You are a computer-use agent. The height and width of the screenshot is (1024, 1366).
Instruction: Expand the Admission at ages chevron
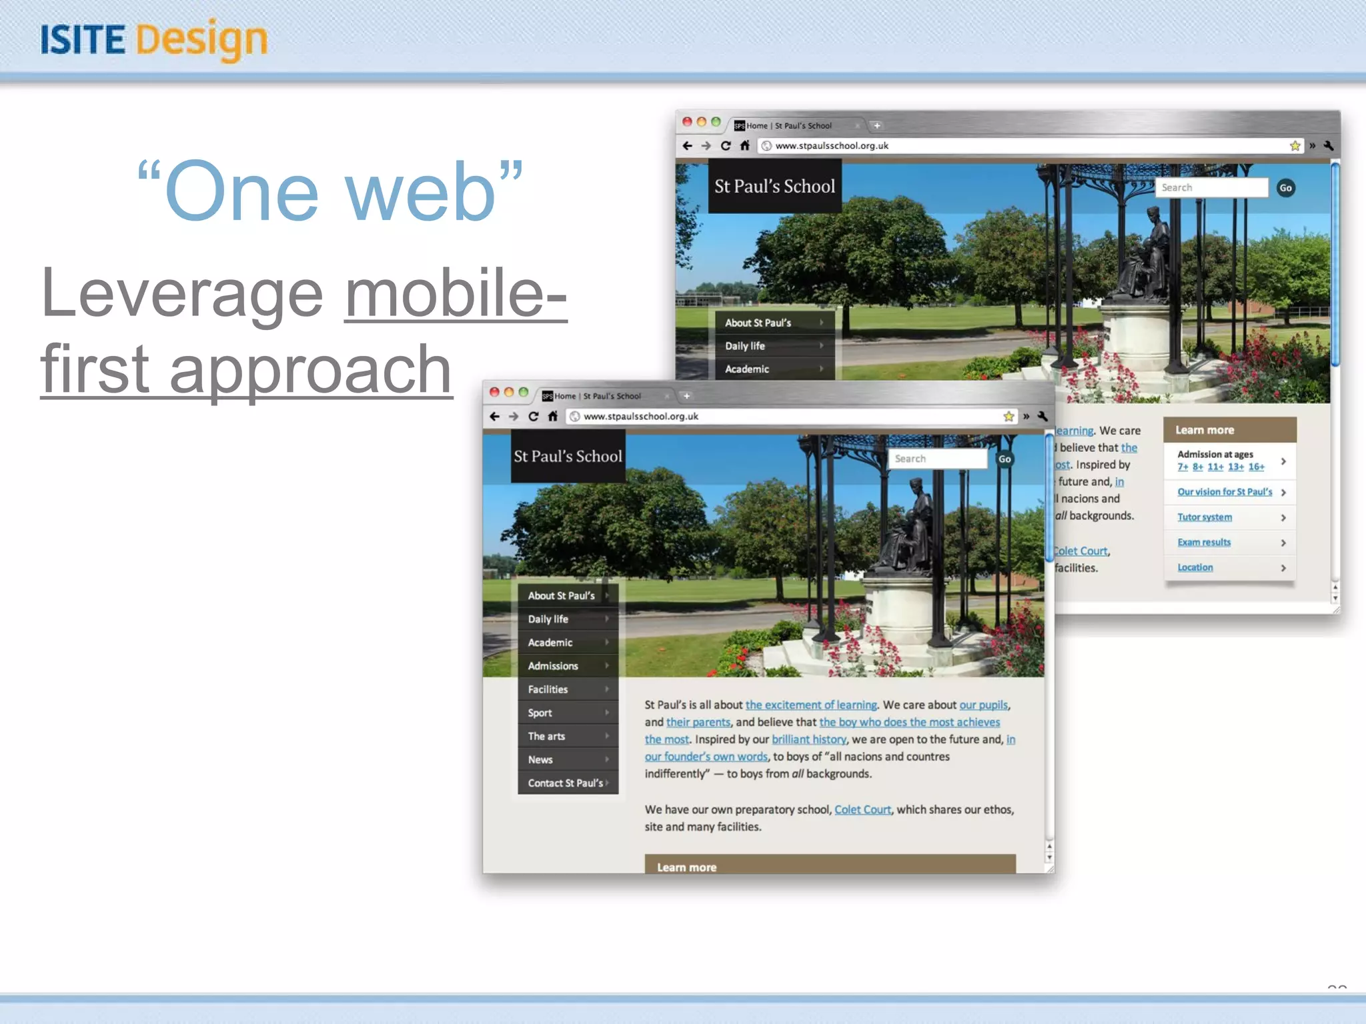tap(1283, 461)
